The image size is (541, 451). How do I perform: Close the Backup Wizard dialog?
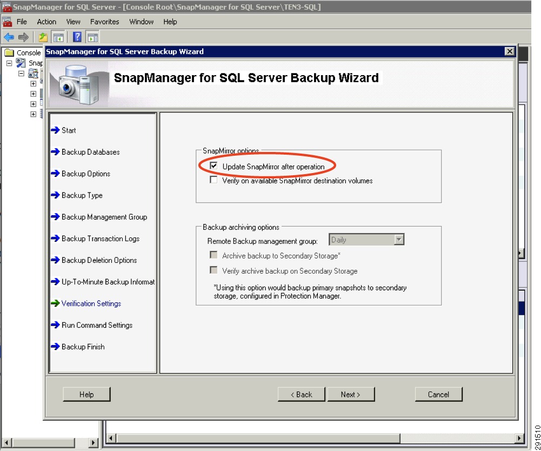pos(510,51)
